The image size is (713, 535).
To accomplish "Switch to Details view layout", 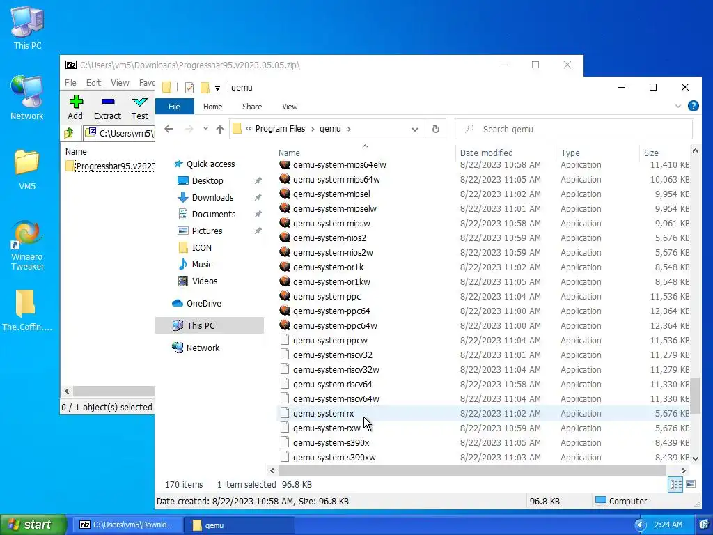I will (x=675, y=485).
